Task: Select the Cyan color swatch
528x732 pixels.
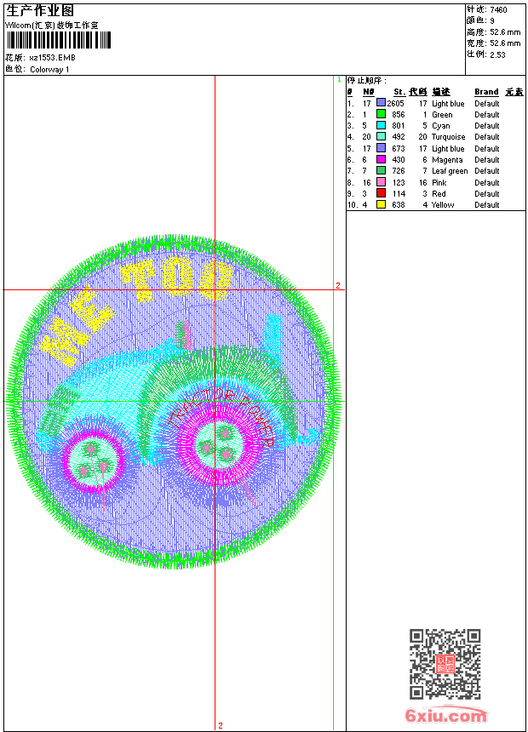Action: 381,125
